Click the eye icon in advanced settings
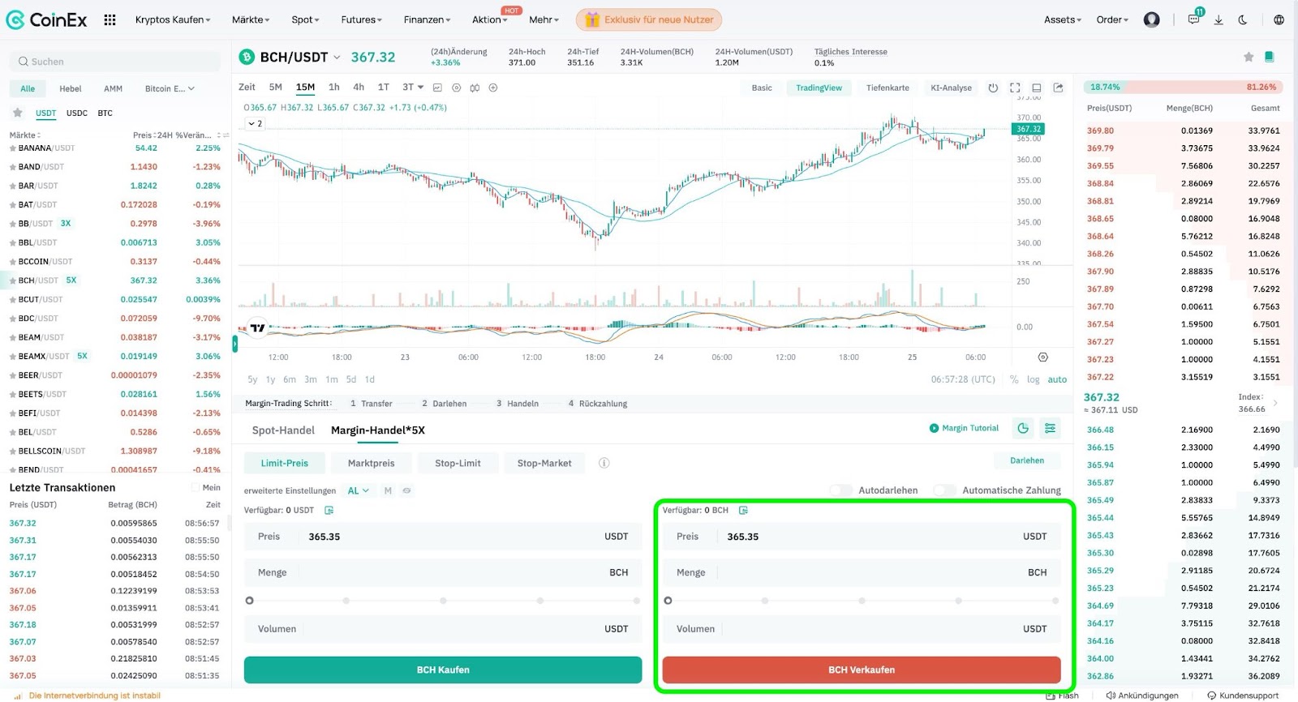This screenshot has width=1298, height=702. tap(406, 490)
